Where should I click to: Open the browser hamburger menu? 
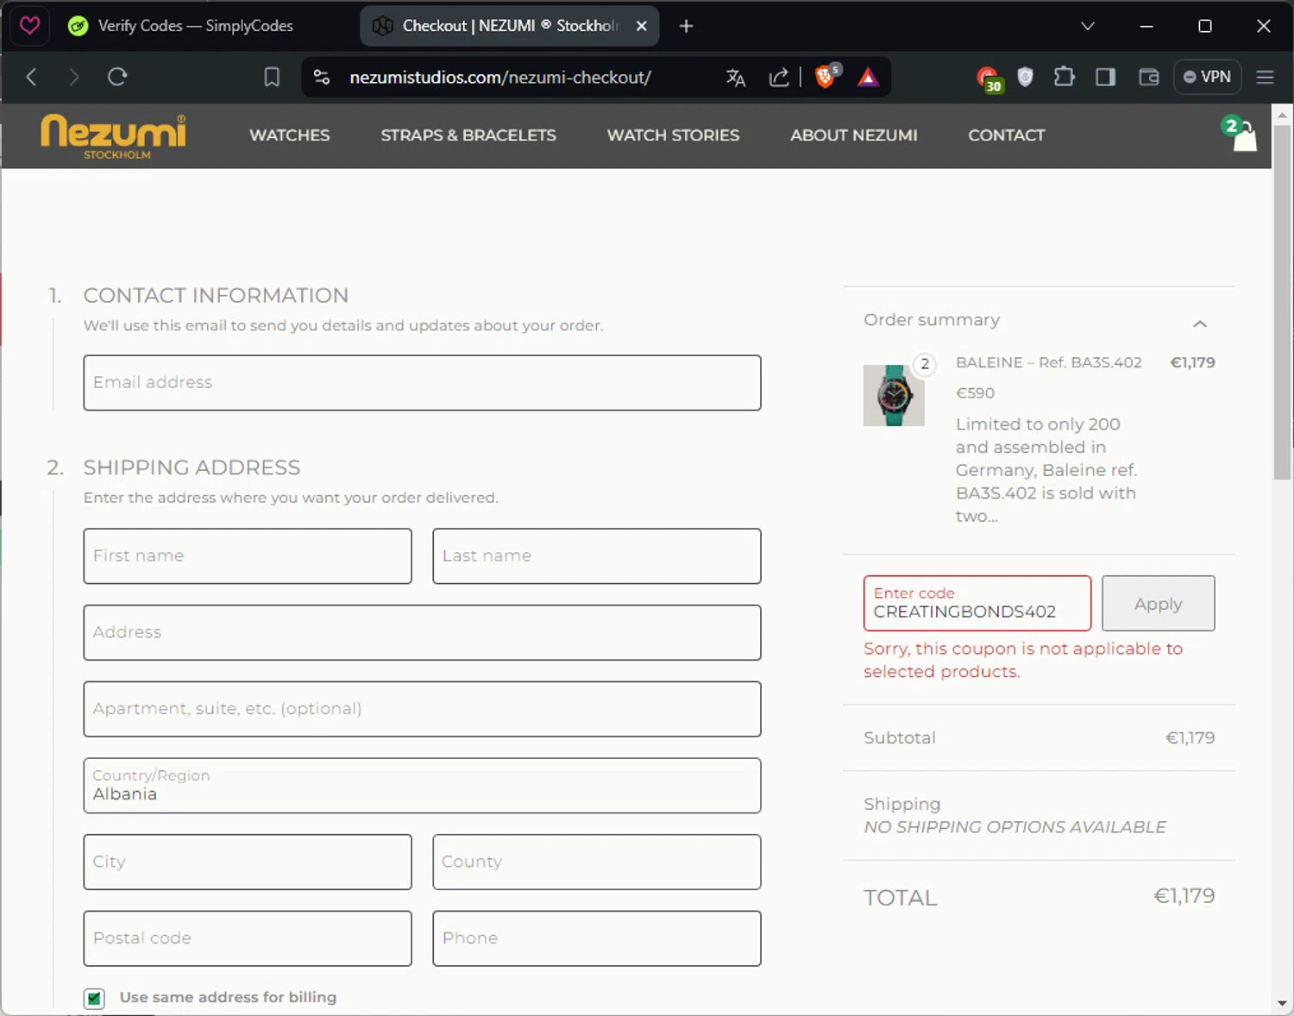click(1265, 78)
